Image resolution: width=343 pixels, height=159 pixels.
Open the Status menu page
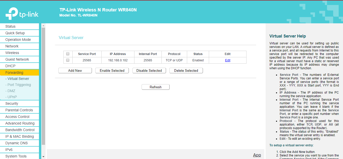tap(19, 26)
